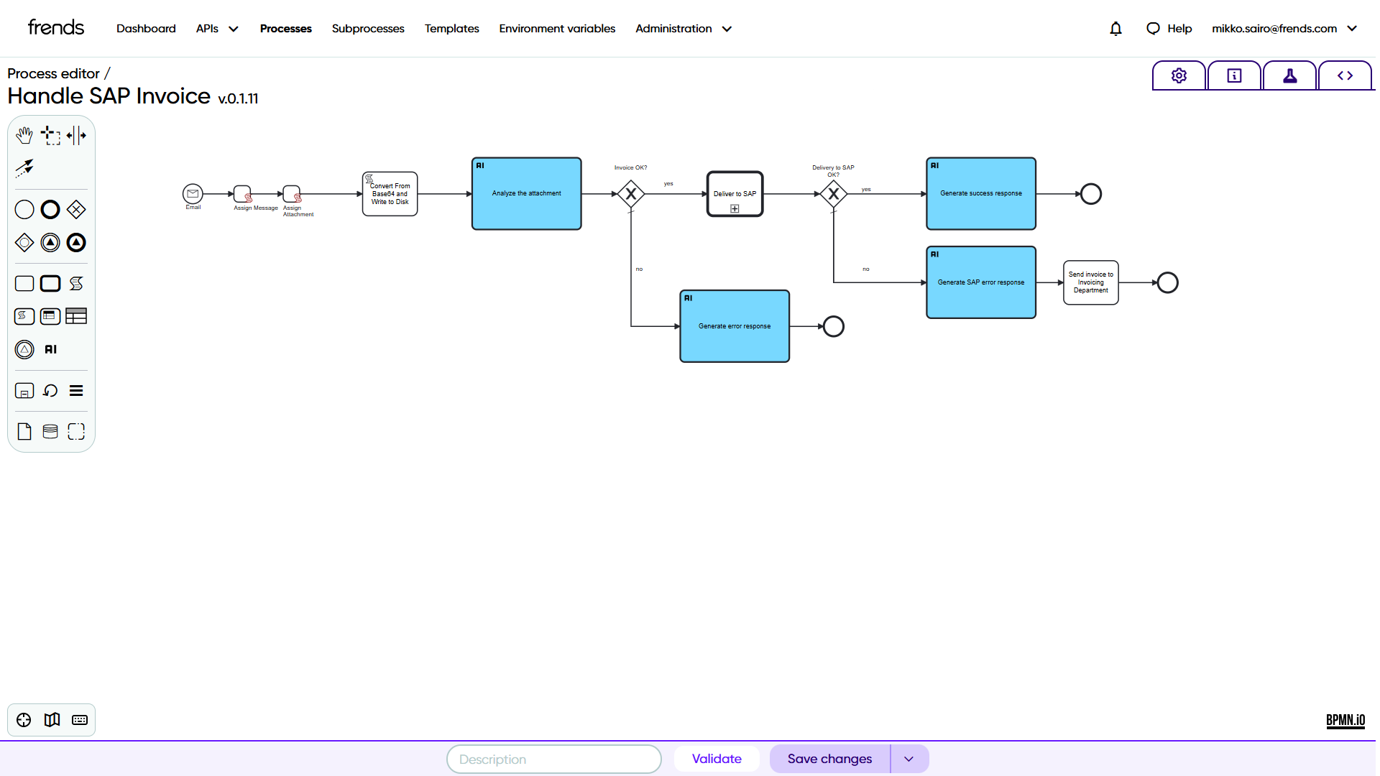Click the notifications bell
The width and height of the screenshot is (1380, 776).
click(1115, 29)
